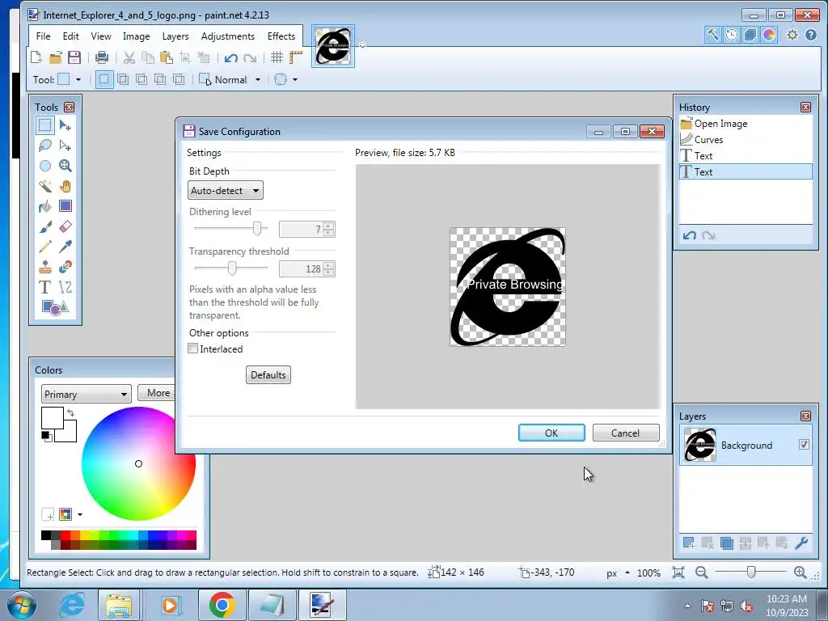Screen dimensions: 828x621
Task: Toggle the Tools window button in top right
Action: tap(713, 35)
